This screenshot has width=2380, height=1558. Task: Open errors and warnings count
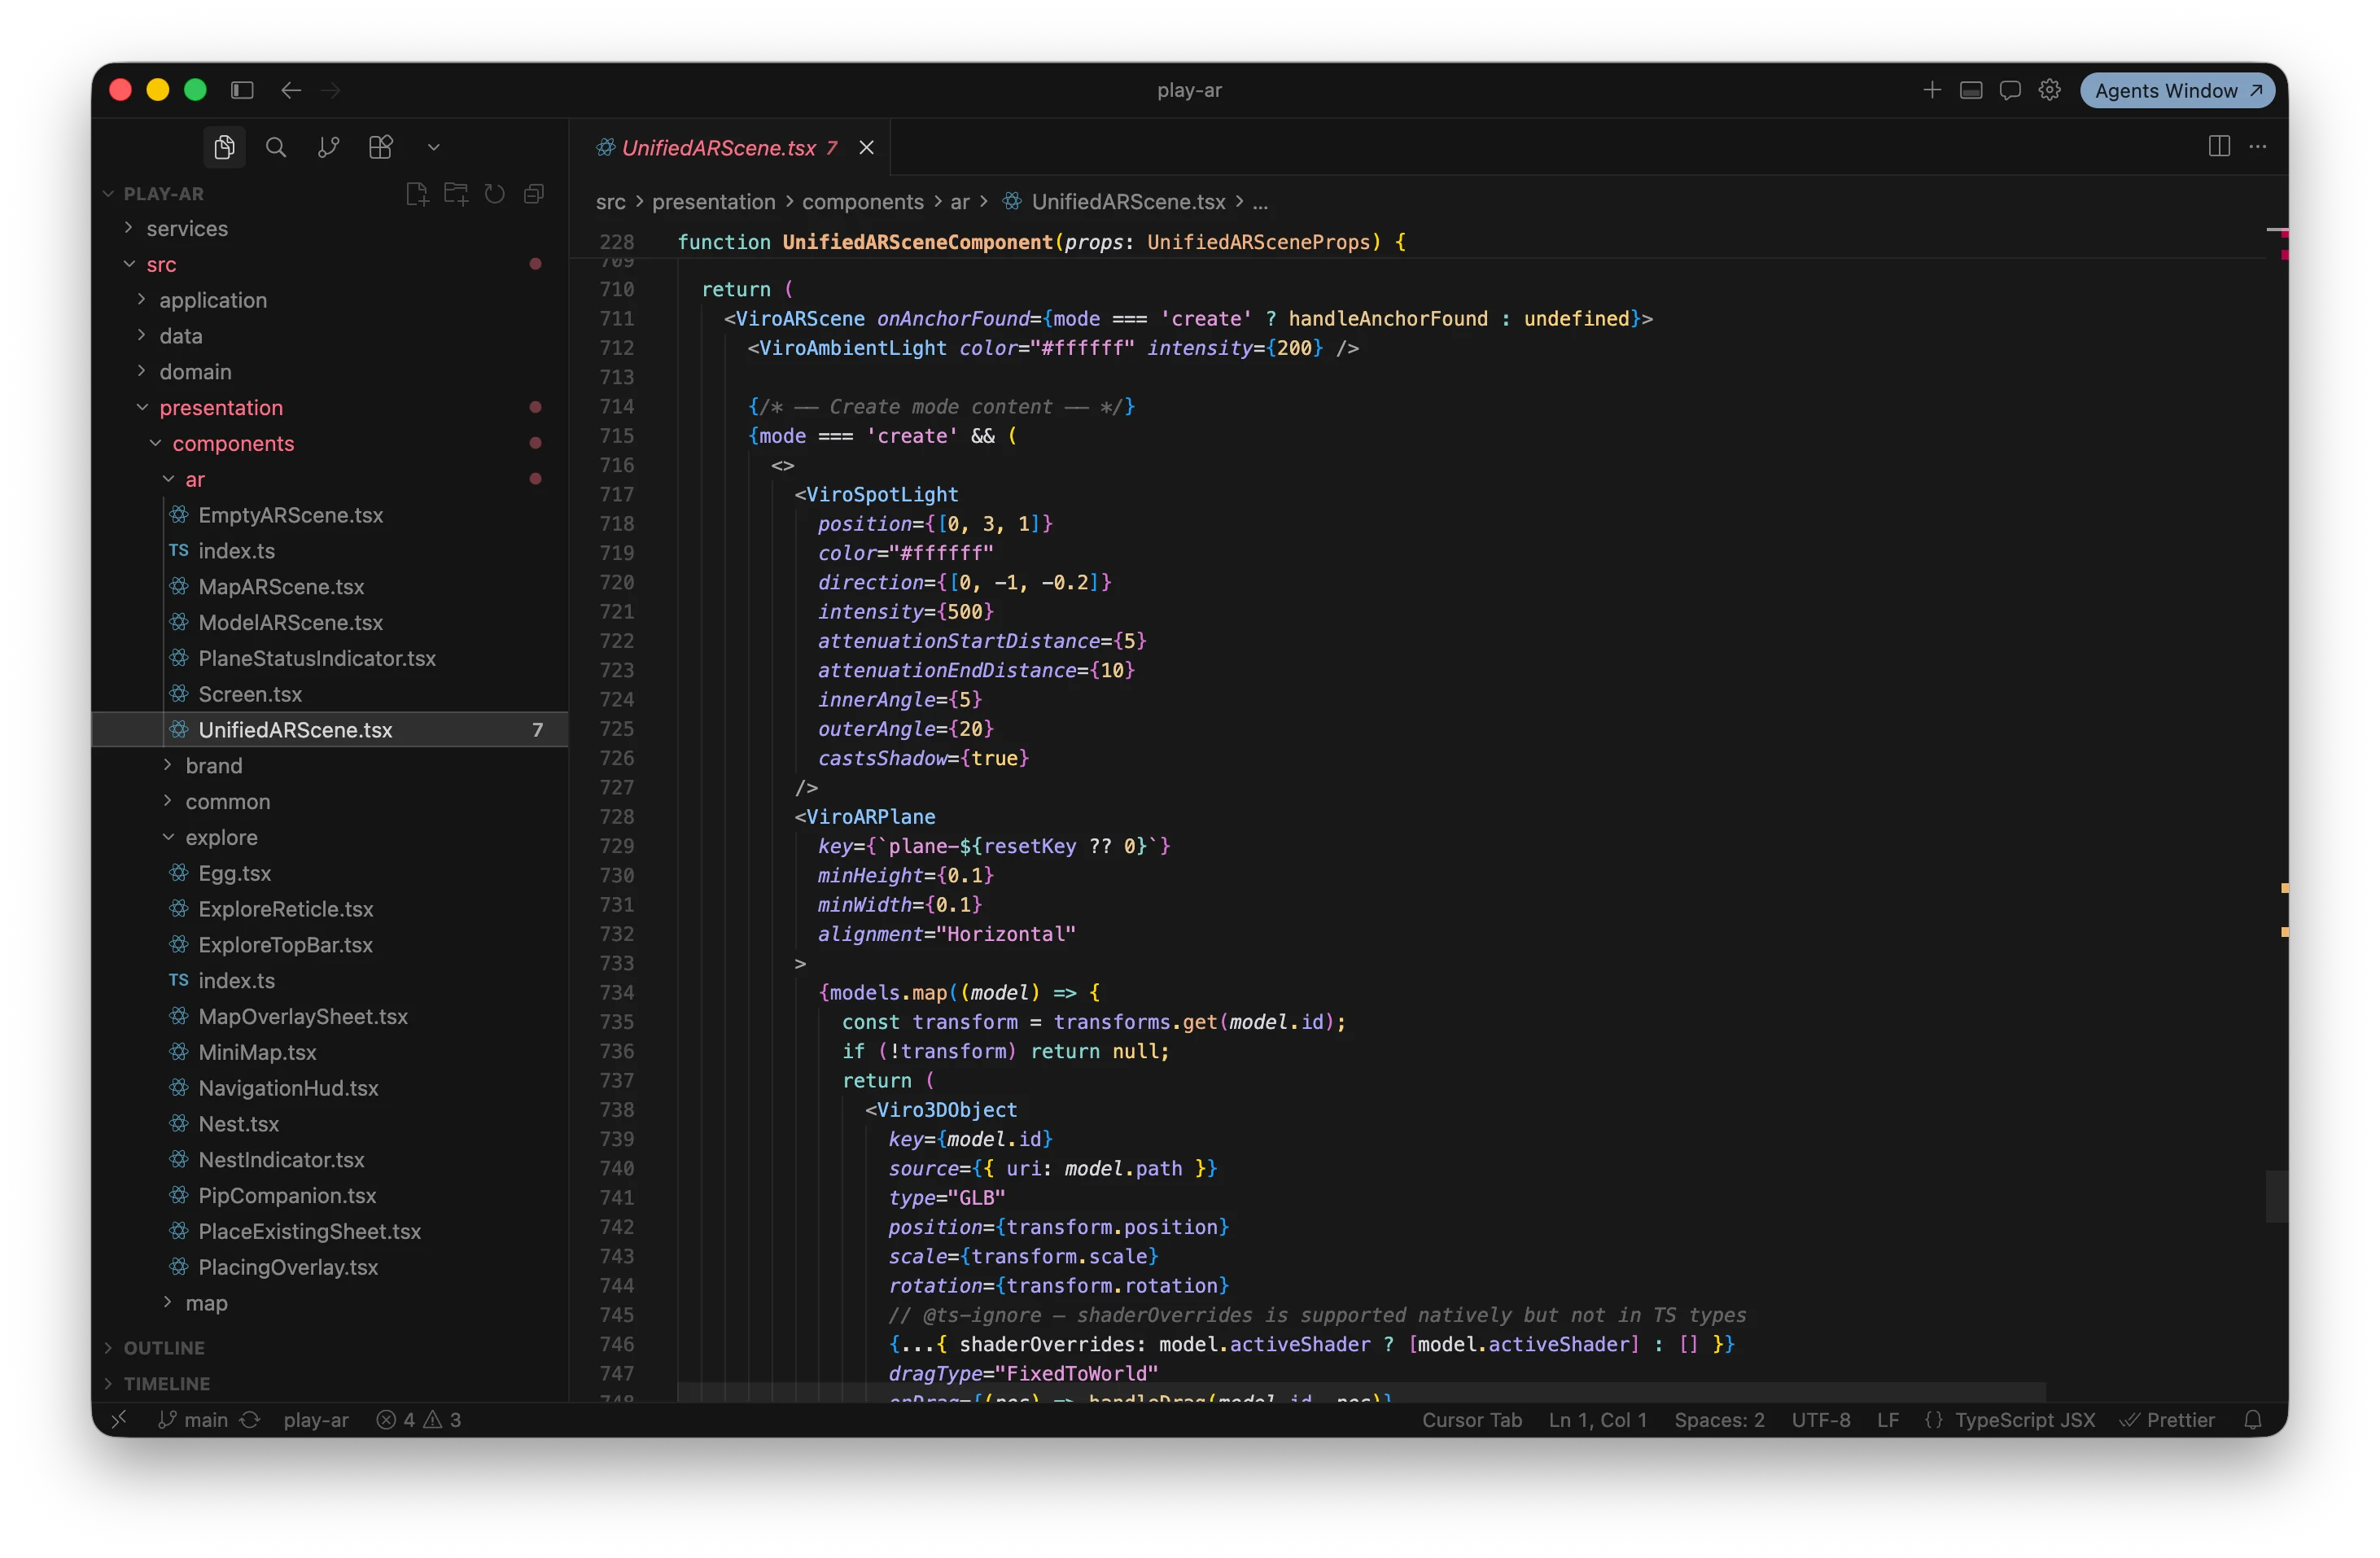pyautogui.click(x=419, y=1420)
